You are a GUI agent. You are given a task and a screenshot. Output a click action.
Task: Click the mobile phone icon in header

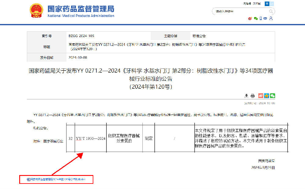pos(260,19)
